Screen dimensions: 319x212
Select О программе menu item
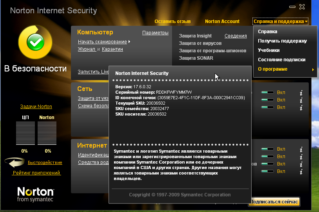click(x=273, y=69)
